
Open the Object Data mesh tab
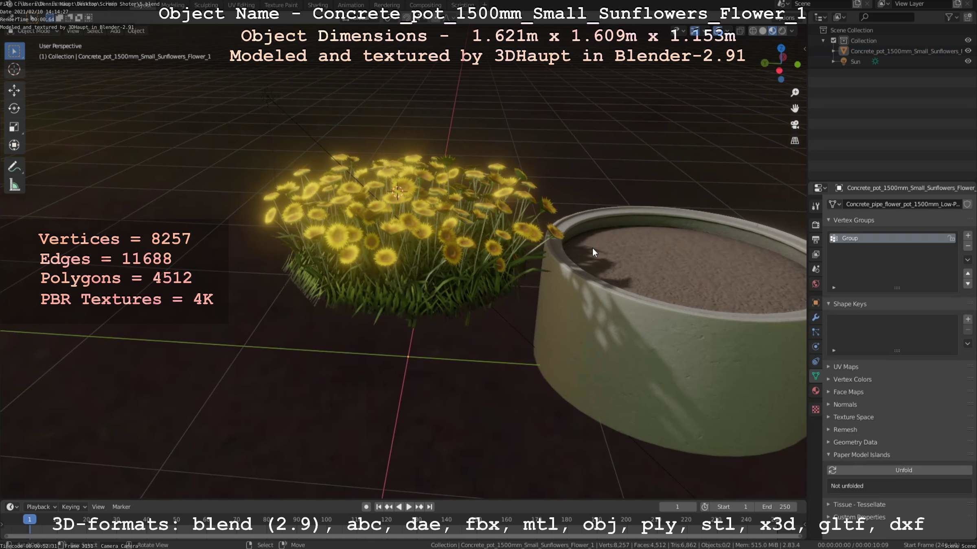(x=815, y=376)
